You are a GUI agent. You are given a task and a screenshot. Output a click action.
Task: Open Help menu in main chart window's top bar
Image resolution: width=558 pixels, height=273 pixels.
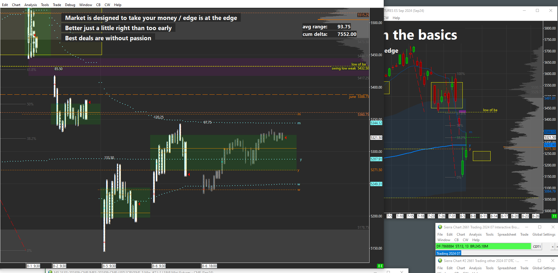tap(118, 5)
